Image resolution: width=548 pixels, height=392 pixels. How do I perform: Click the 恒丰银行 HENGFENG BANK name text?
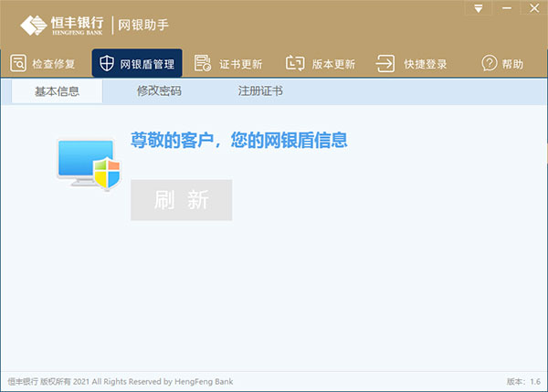(x=78, y=26)
